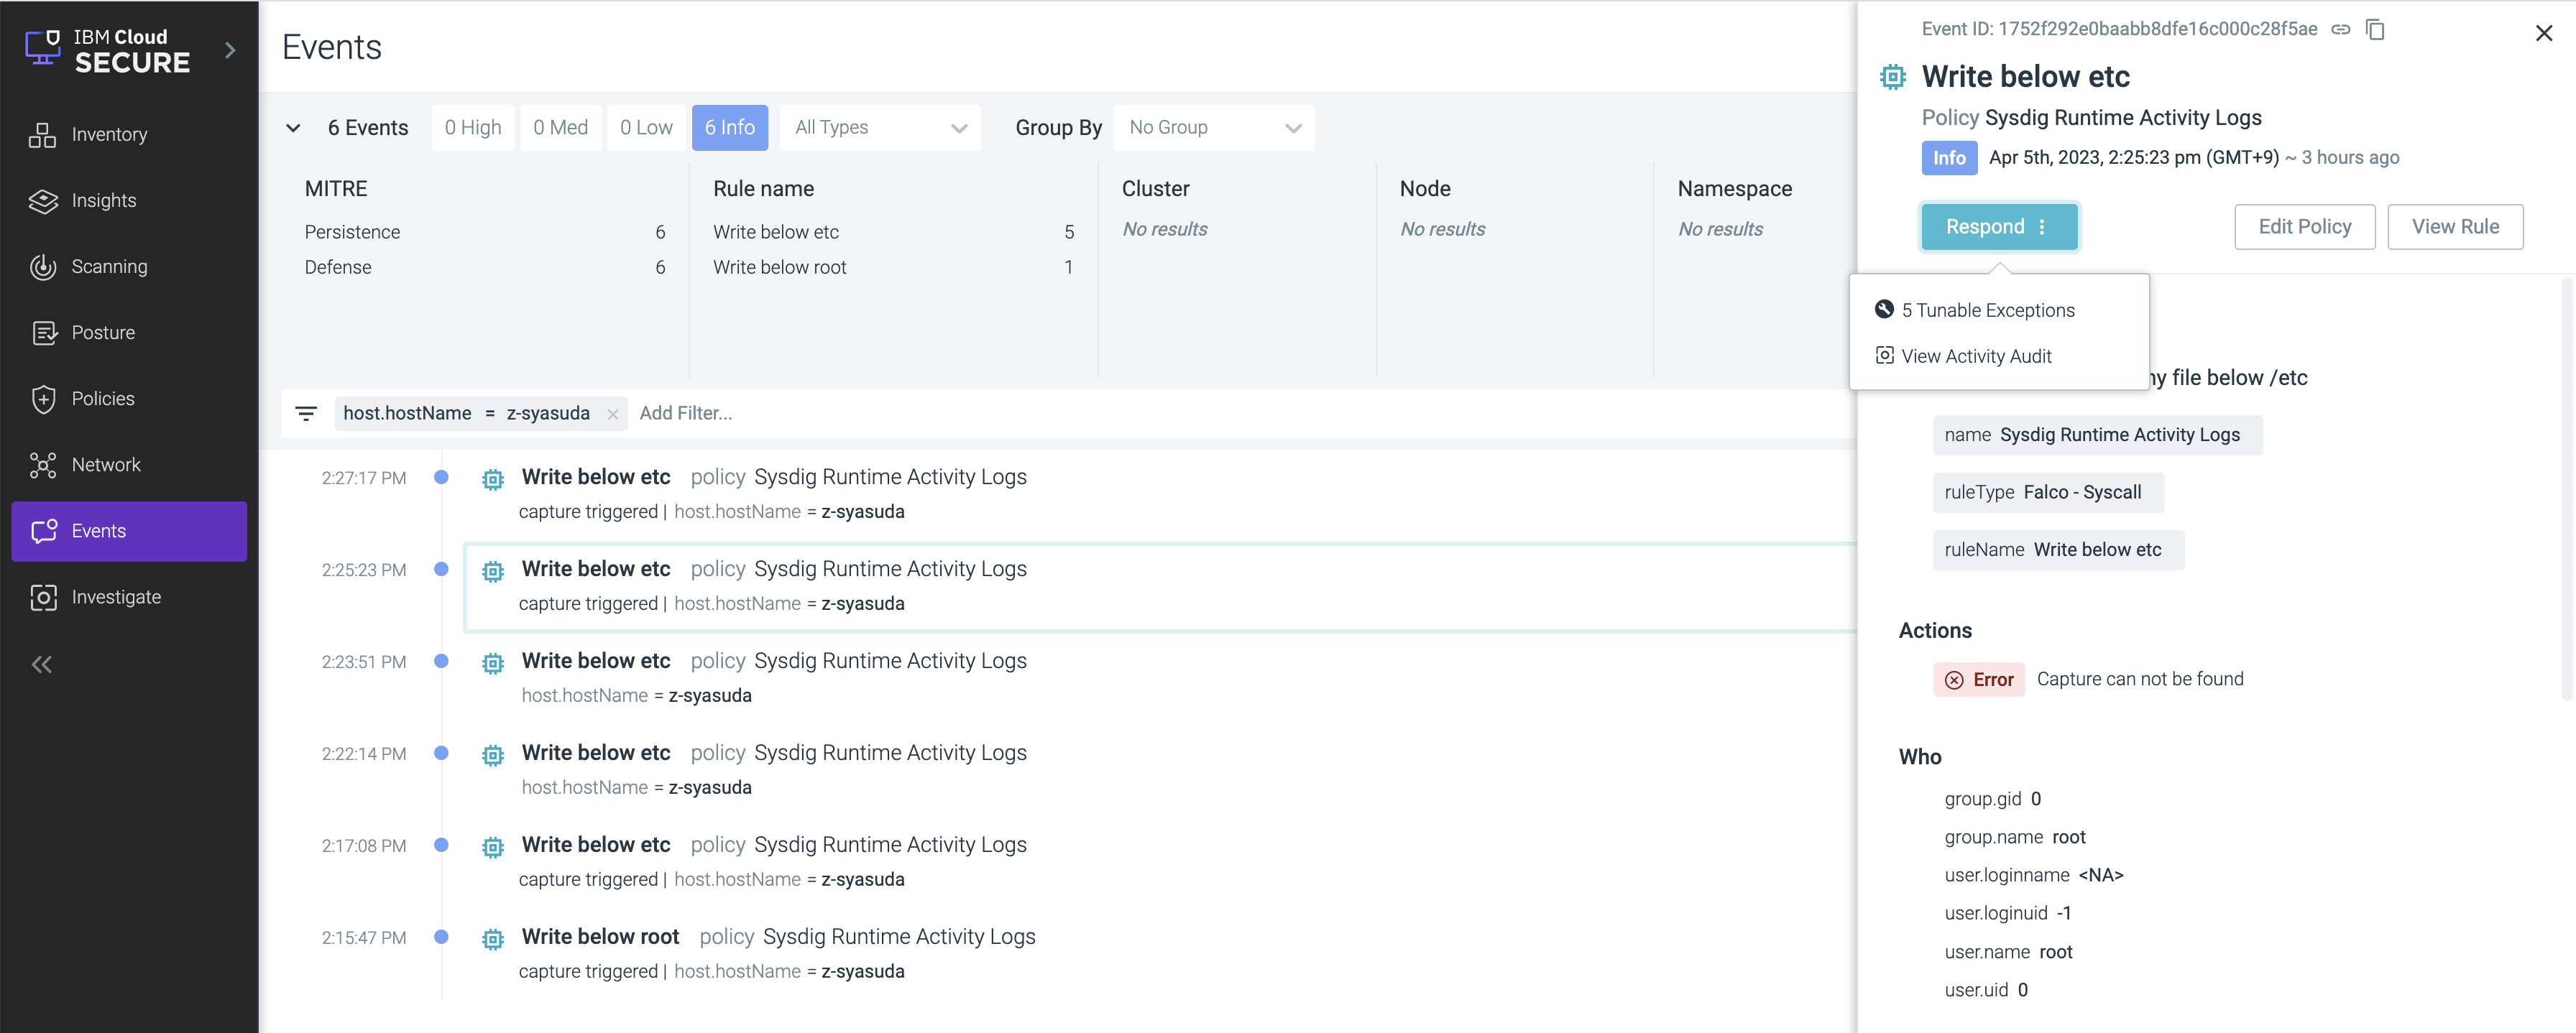Toggle the 0 Med severity filter
The image size is (2576, 1033).
[x=560, y=128]
